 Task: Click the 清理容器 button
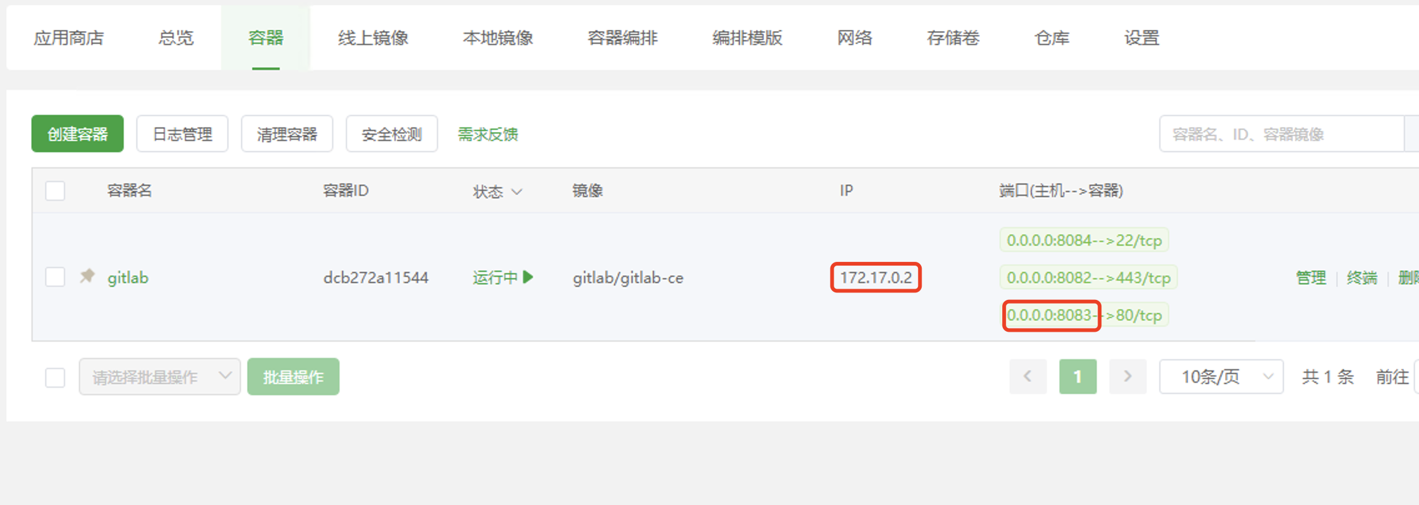pyautogui.click(x=287, y=133)
